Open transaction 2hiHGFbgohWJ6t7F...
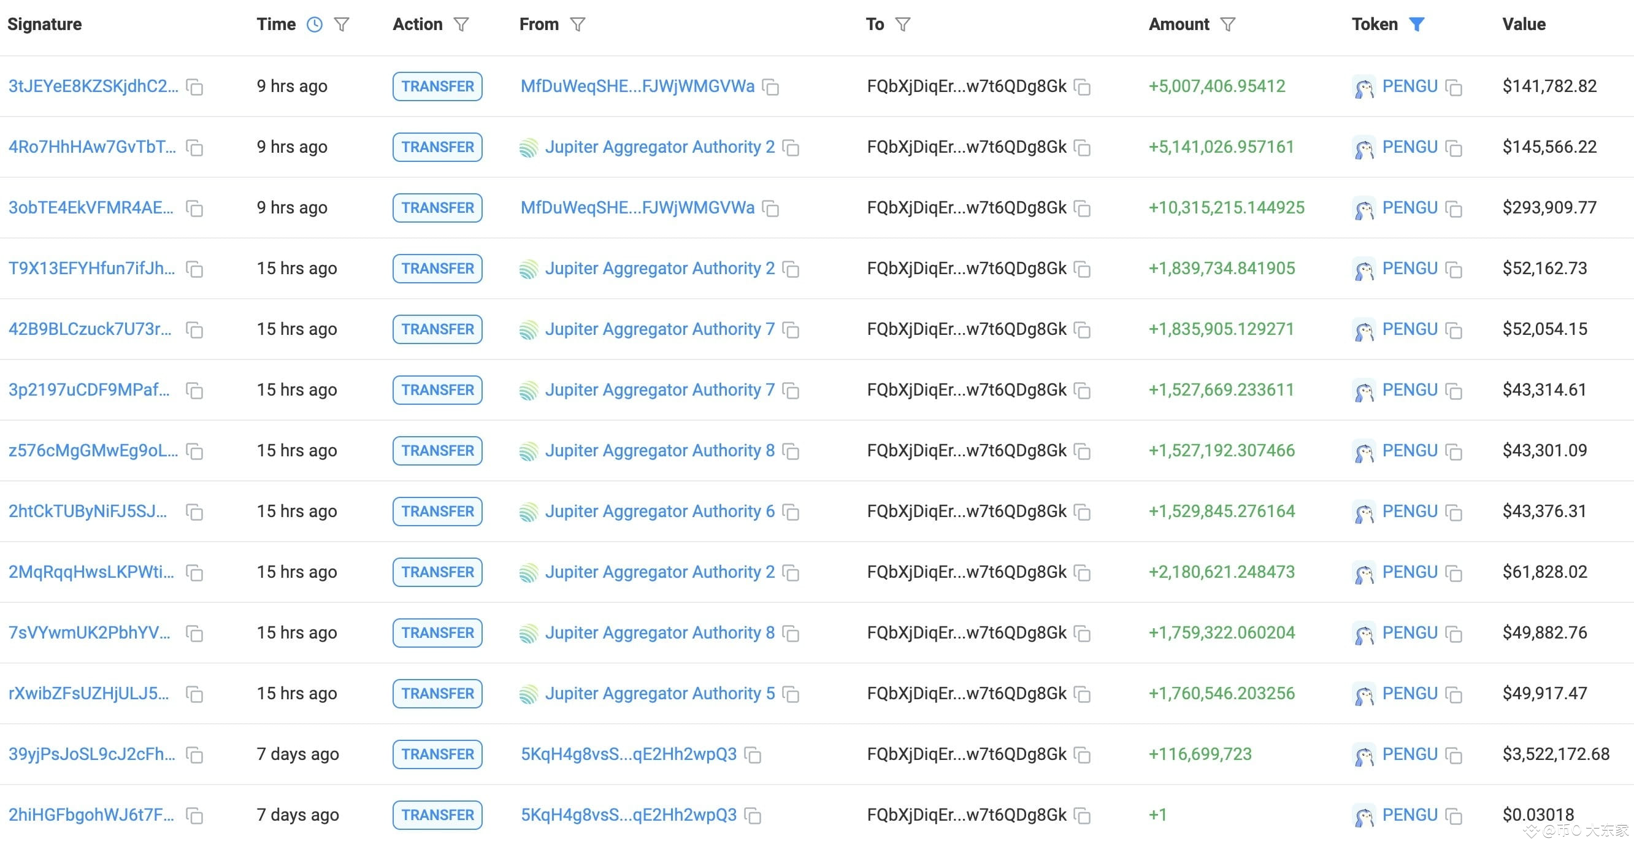Image resolution: width=1634 pixels, height=844 pixels. [x=91, y=815]
